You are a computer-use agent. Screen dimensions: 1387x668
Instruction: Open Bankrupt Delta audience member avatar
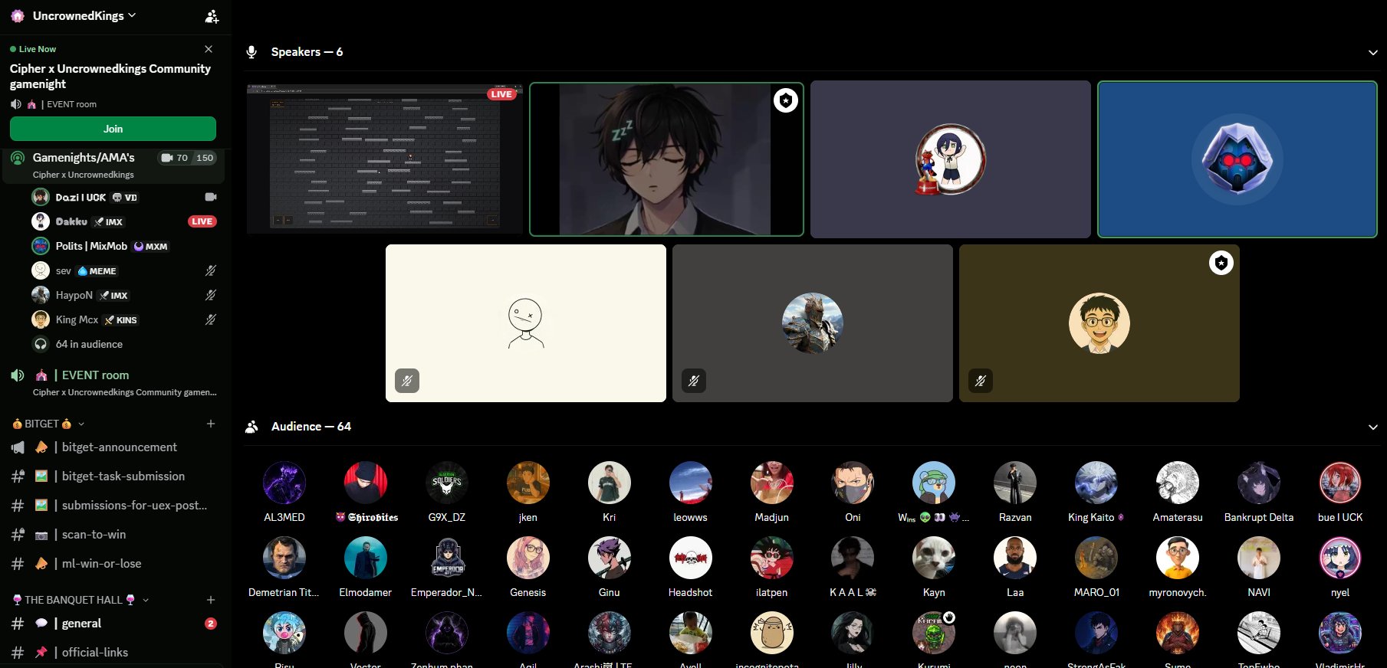point(1259,483)
